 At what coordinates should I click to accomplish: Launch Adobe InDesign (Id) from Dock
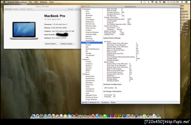pyautogui.click(x=113, y=116)
